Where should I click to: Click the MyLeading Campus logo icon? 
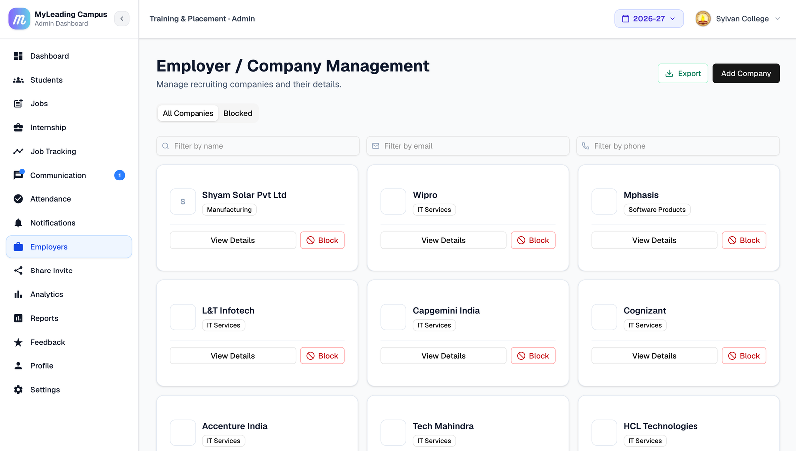(x=19, y=19)
